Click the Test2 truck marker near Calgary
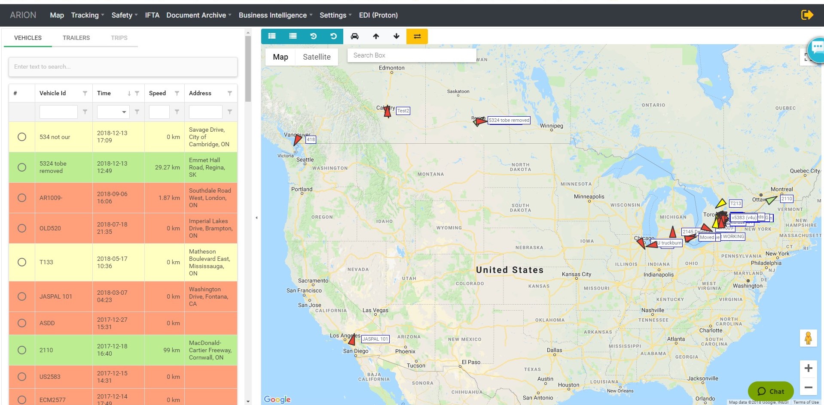 (x=387, y=111)
